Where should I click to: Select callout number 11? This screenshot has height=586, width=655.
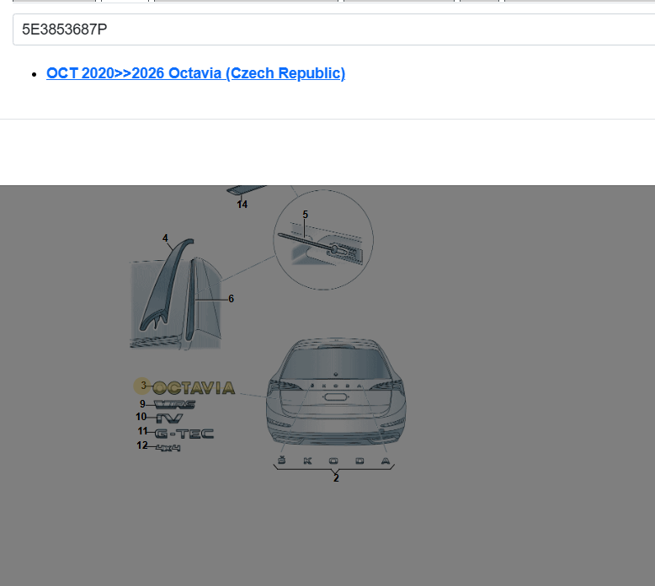(143, 431)
